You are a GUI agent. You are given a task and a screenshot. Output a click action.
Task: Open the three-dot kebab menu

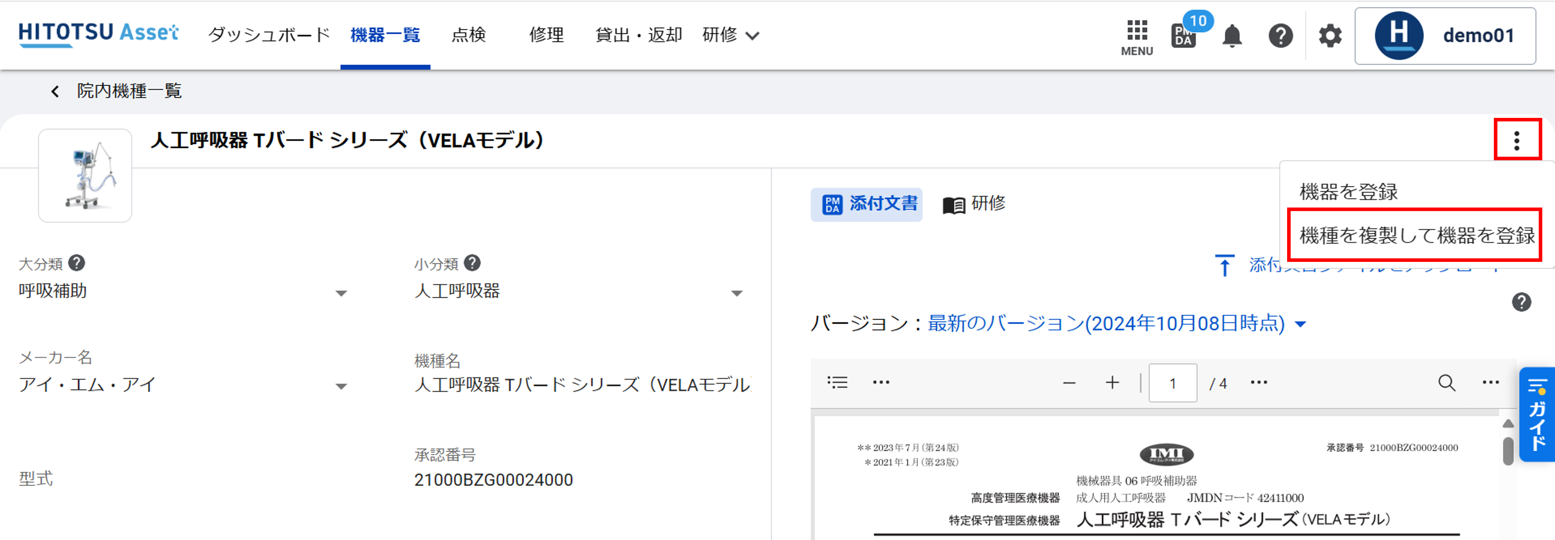(x=1517, y=140)
